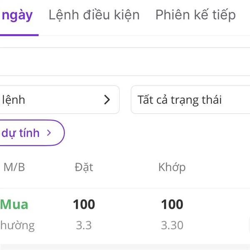Click the Đặt column header
Screen dimensions: 250x250
coord(84,167)
